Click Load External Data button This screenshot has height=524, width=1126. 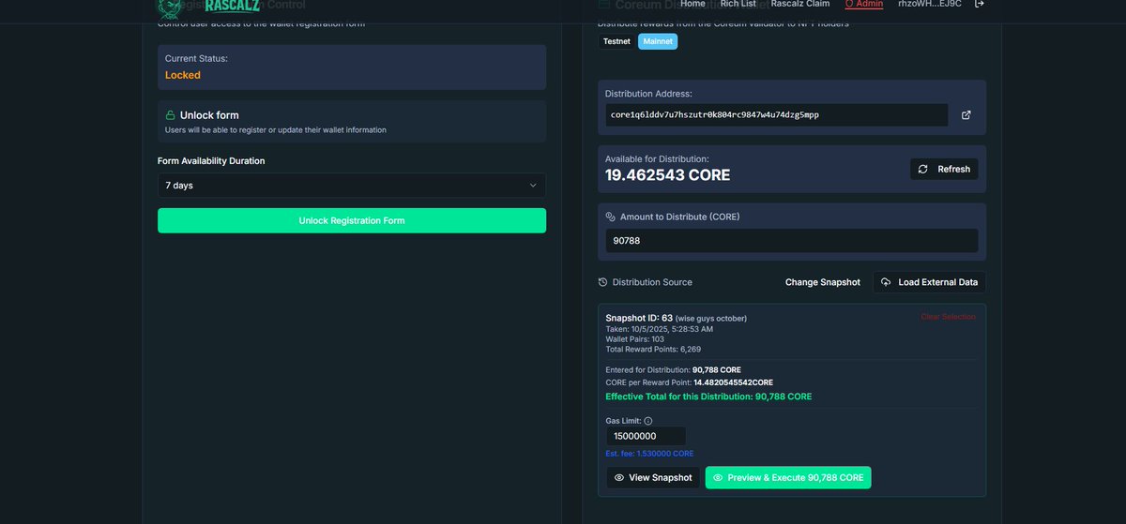point(929,282)
